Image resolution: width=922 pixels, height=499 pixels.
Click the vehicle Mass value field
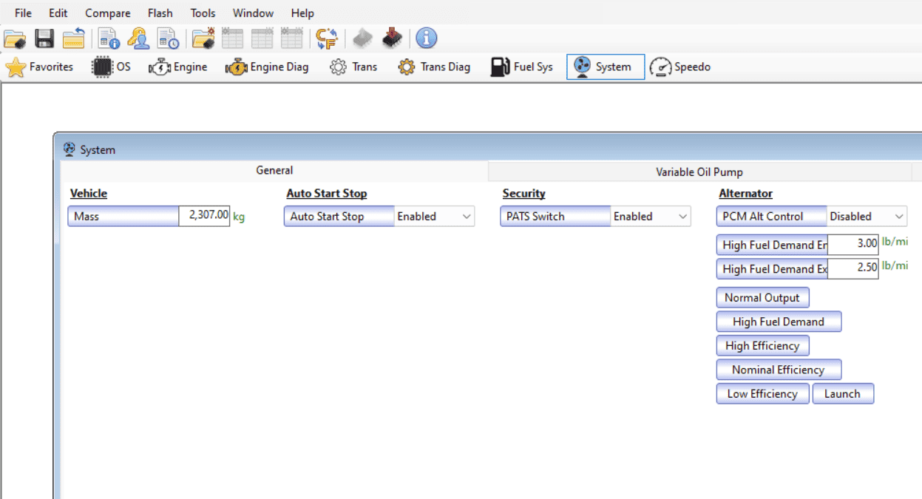tap(204, 217)
